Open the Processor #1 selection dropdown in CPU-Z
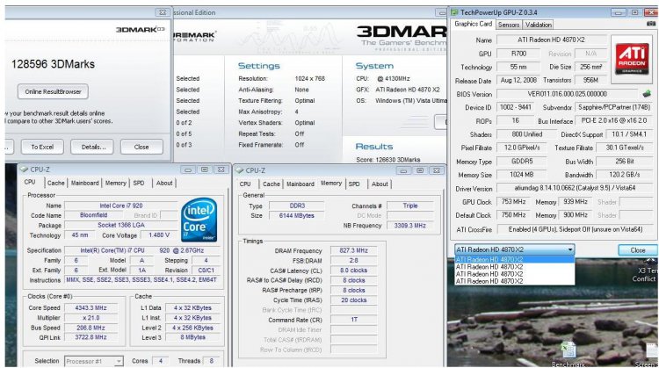 click(94, 361)
